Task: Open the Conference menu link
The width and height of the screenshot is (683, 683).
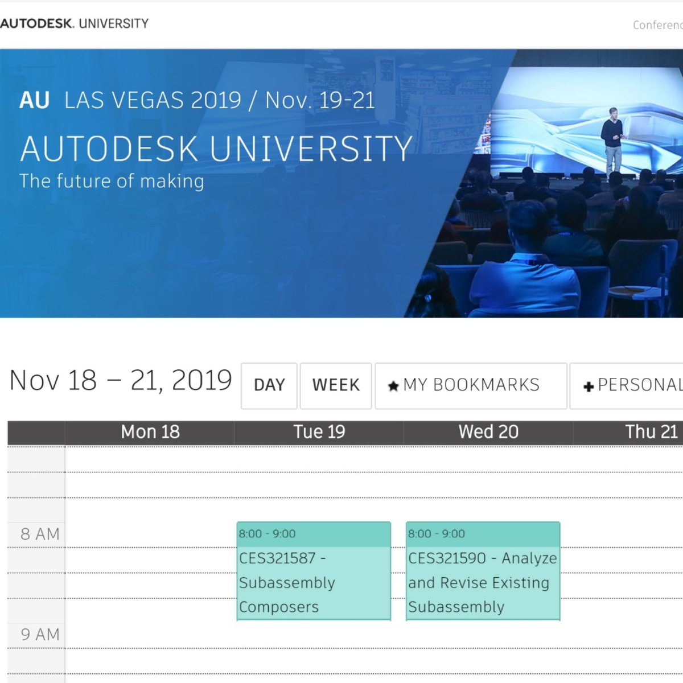Action: (658, 25)
